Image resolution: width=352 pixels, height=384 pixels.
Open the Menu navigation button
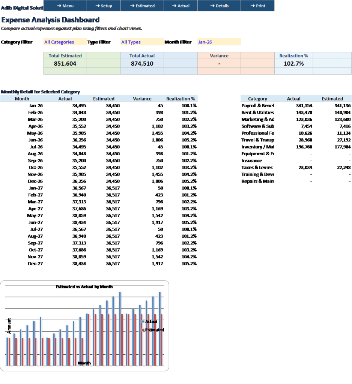(65, 6)
